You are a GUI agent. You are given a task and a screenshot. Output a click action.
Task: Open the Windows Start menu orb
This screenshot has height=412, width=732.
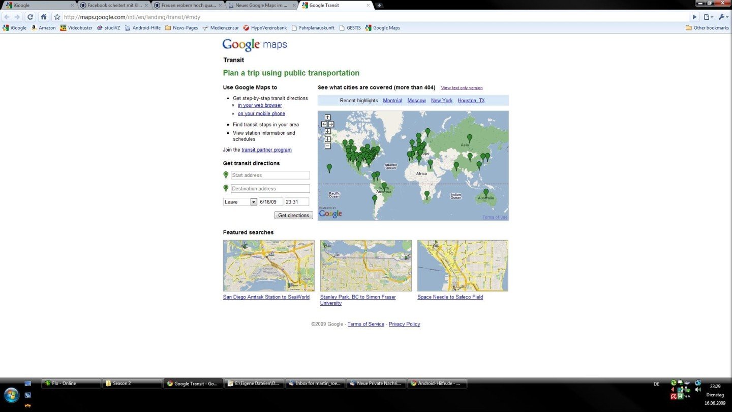click(x=11, y=395)
